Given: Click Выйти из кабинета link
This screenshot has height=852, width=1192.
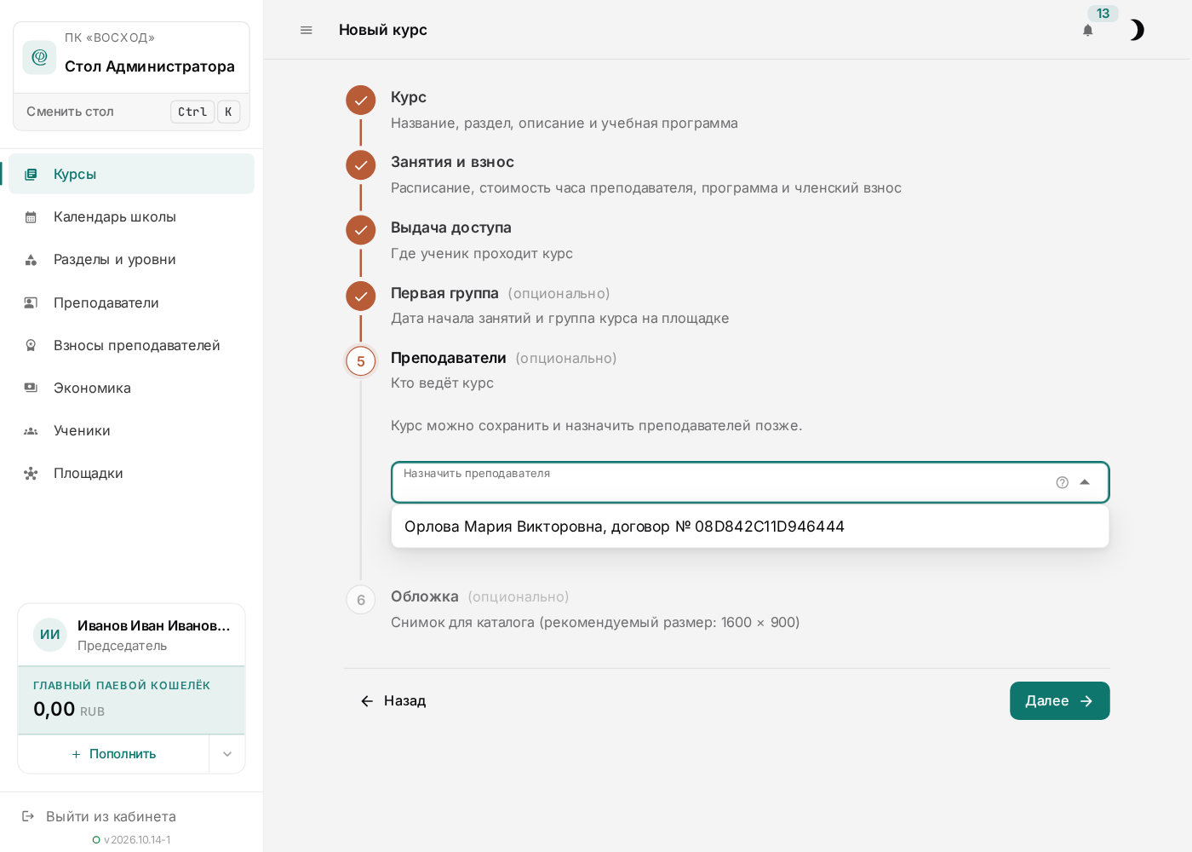Looking at the screenshot, I should coord(111,816).
